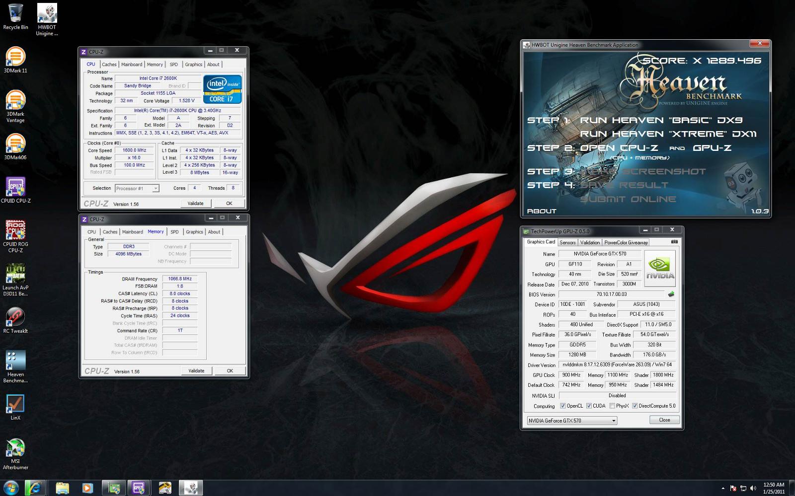
Task: Click Close button in GPU-Z
Action: [x=664, y=420]
